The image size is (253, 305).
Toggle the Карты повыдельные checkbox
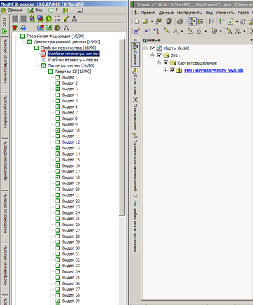tap(166, 62)
